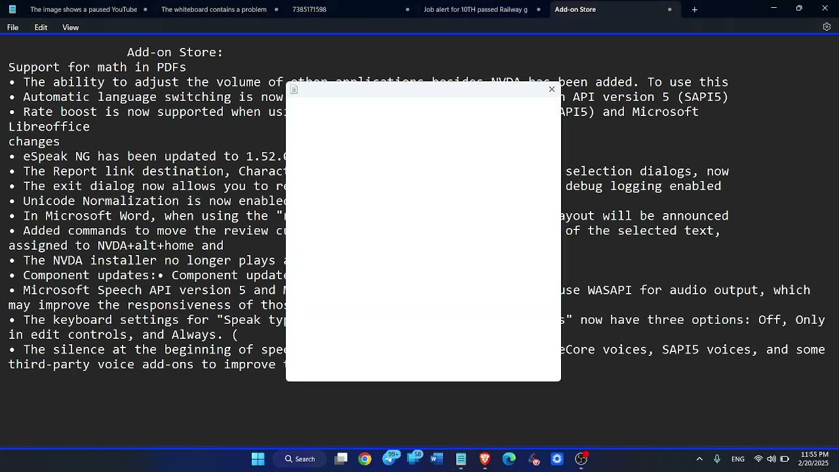Click 'assigned to NVDA+alt+home and' line
839x472 pixels.
(116, 246)
